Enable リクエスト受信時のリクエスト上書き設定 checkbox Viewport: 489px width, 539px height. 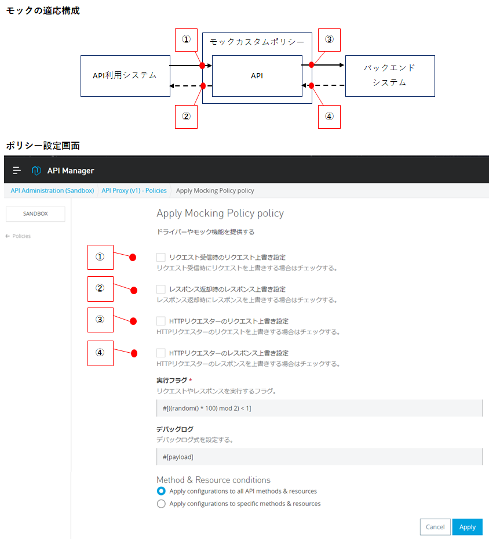(161, 257)
